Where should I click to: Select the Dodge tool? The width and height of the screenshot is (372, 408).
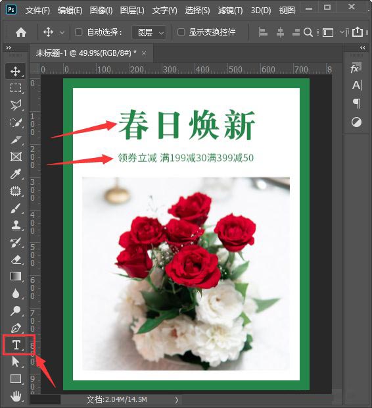pos(16,311)
